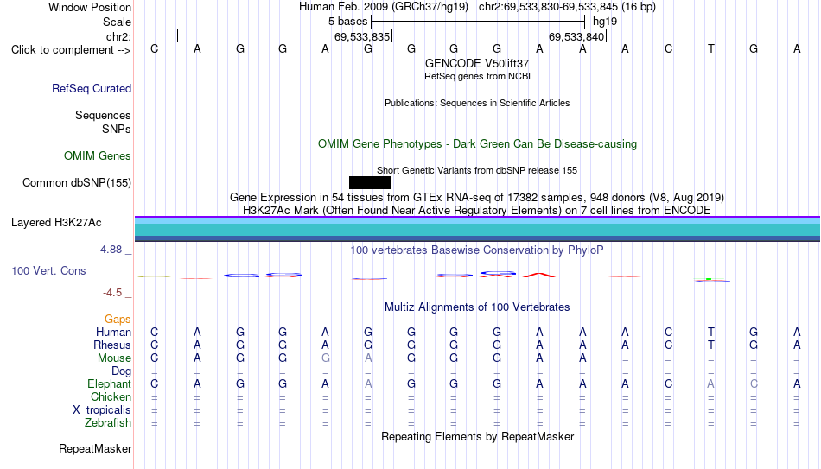Click the gray mismatched C in Elephant row
821x469 pixels.
754,383
